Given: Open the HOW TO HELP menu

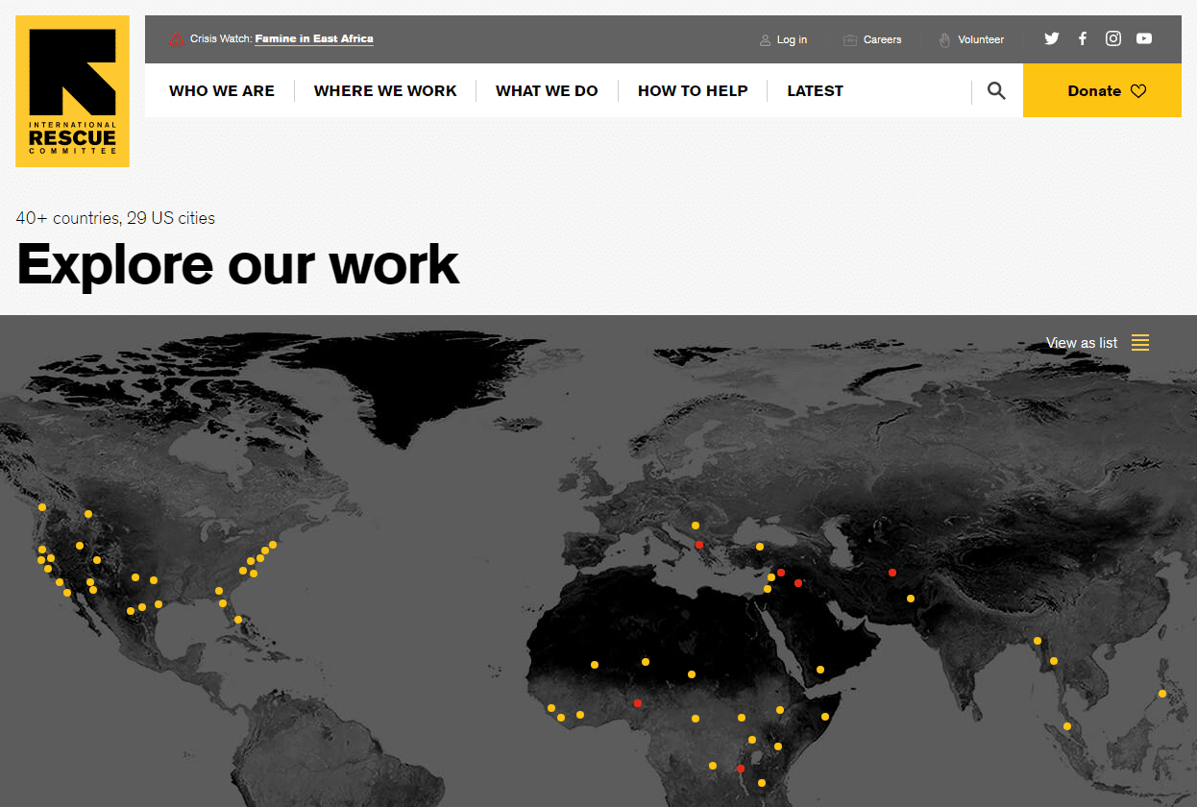Looking at the screenshot, I should [693, 90].
